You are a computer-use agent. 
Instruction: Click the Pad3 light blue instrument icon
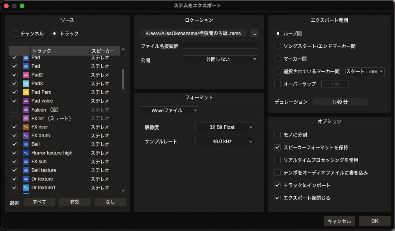pyautogui.click(x=26, y=84)
